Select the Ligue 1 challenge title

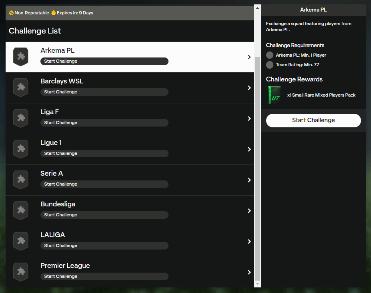(51, 143)
